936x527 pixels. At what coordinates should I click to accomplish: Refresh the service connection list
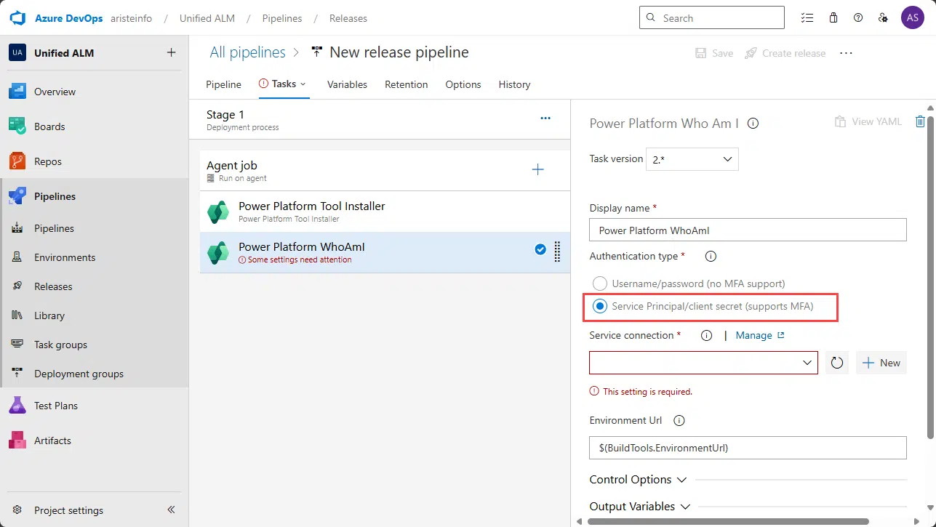pyautogui.click(x=837, y=363)
